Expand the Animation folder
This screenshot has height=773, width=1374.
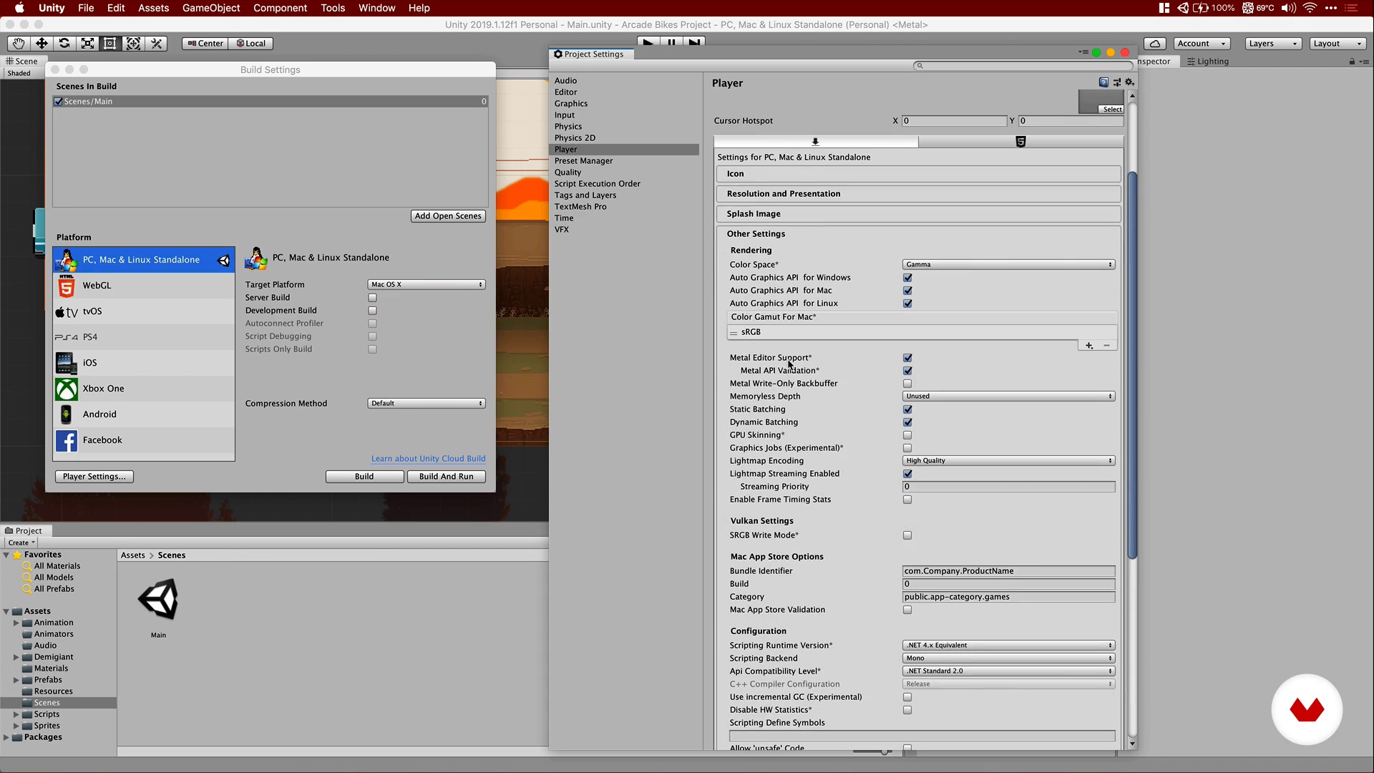[x=16, y=623]
